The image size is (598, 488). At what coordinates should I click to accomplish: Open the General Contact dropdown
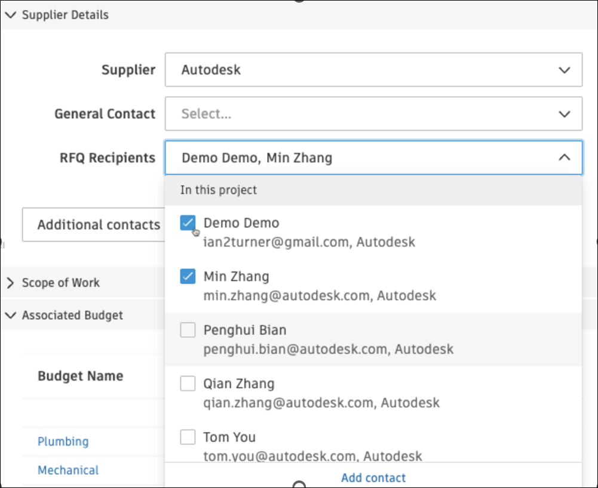click(373, 114)
